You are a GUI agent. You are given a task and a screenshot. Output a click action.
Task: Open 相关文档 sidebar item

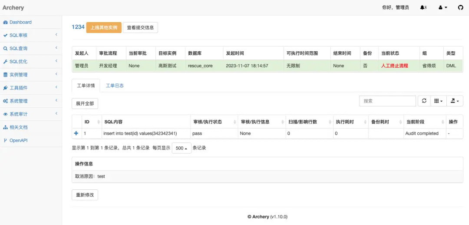(x=31, y=127)
